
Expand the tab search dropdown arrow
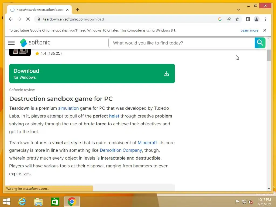point(238,10)
